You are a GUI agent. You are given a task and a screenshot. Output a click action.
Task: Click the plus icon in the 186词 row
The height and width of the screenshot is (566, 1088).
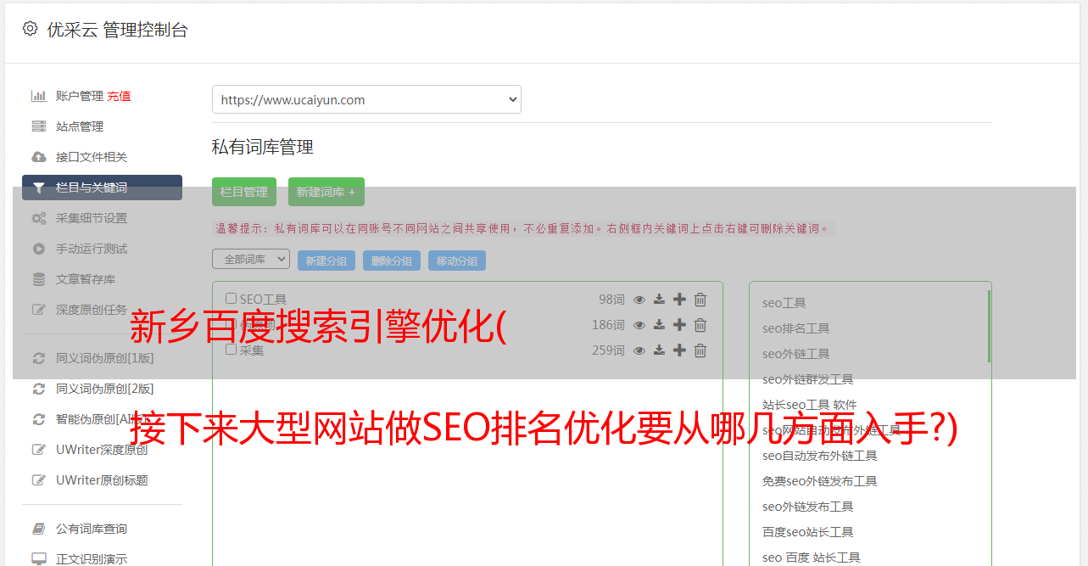pos(679,325)
